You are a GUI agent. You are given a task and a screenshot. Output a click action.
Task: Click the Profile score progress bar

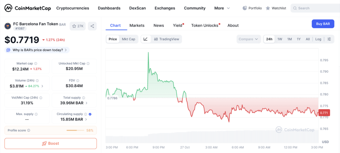coord(75,130)
